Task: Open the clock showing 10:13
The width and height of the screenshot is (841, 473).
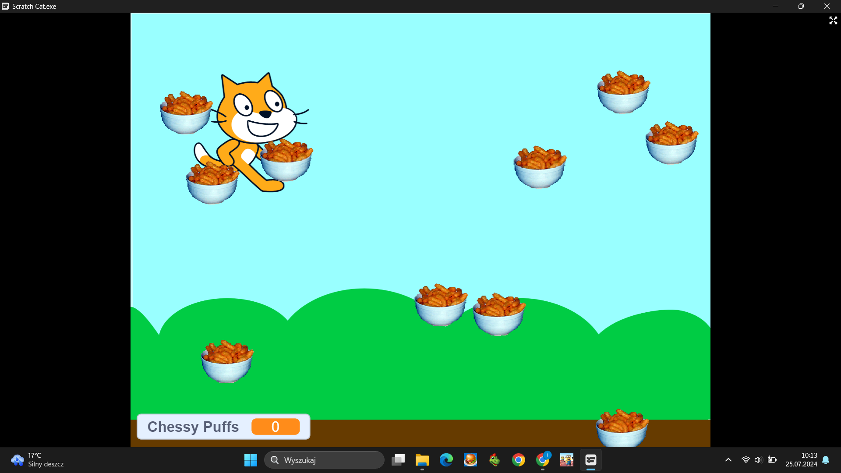Action: coord(801,460)
